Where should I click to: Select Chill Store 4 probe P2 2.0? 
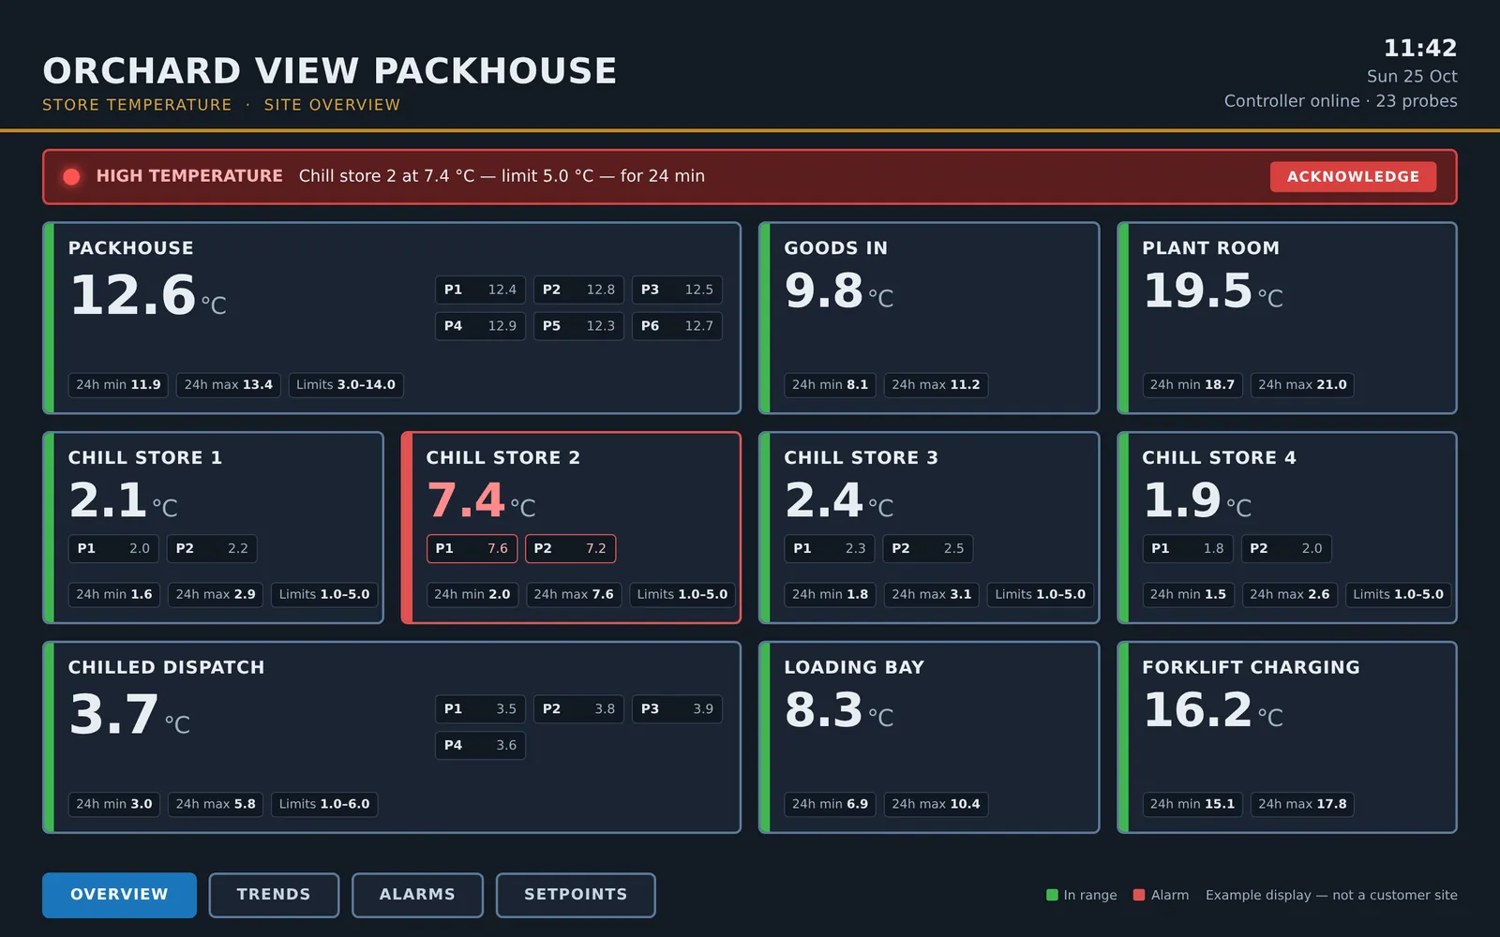[1286, 549]
